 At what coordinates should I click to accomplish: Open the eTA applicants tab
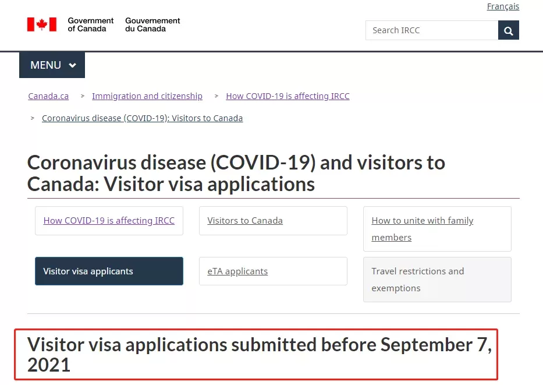click(x=273, y=271)
